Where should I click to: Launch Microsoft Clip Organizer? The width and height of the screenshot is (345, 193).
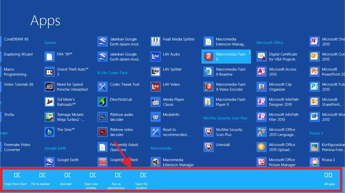point(274,87)
